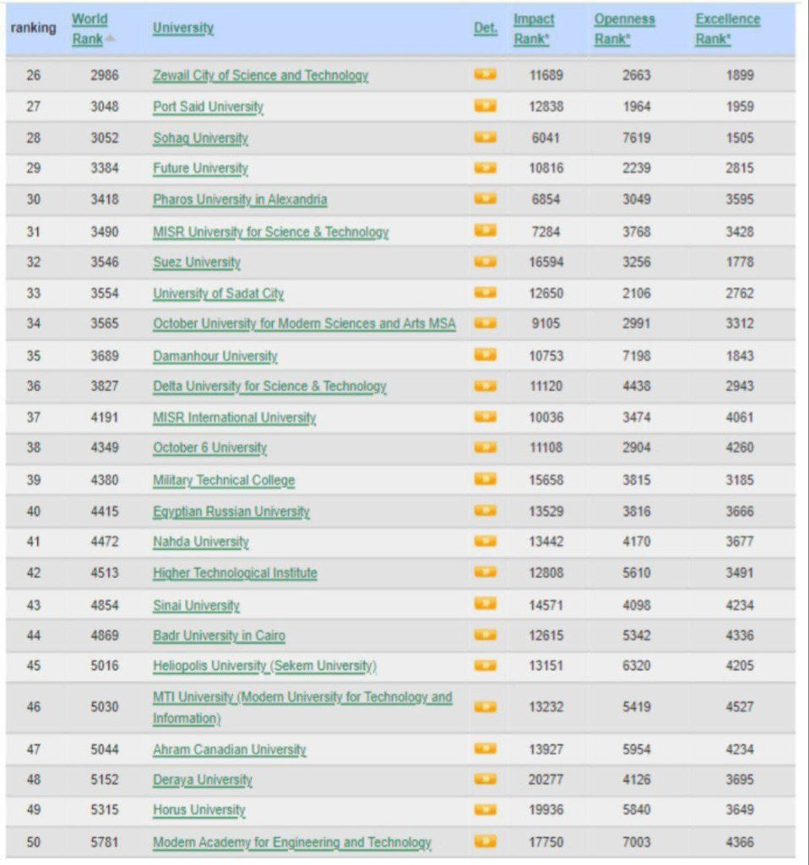Open Nahda University link
Viewport: 809px width, 865px height.
coord(201,541)
